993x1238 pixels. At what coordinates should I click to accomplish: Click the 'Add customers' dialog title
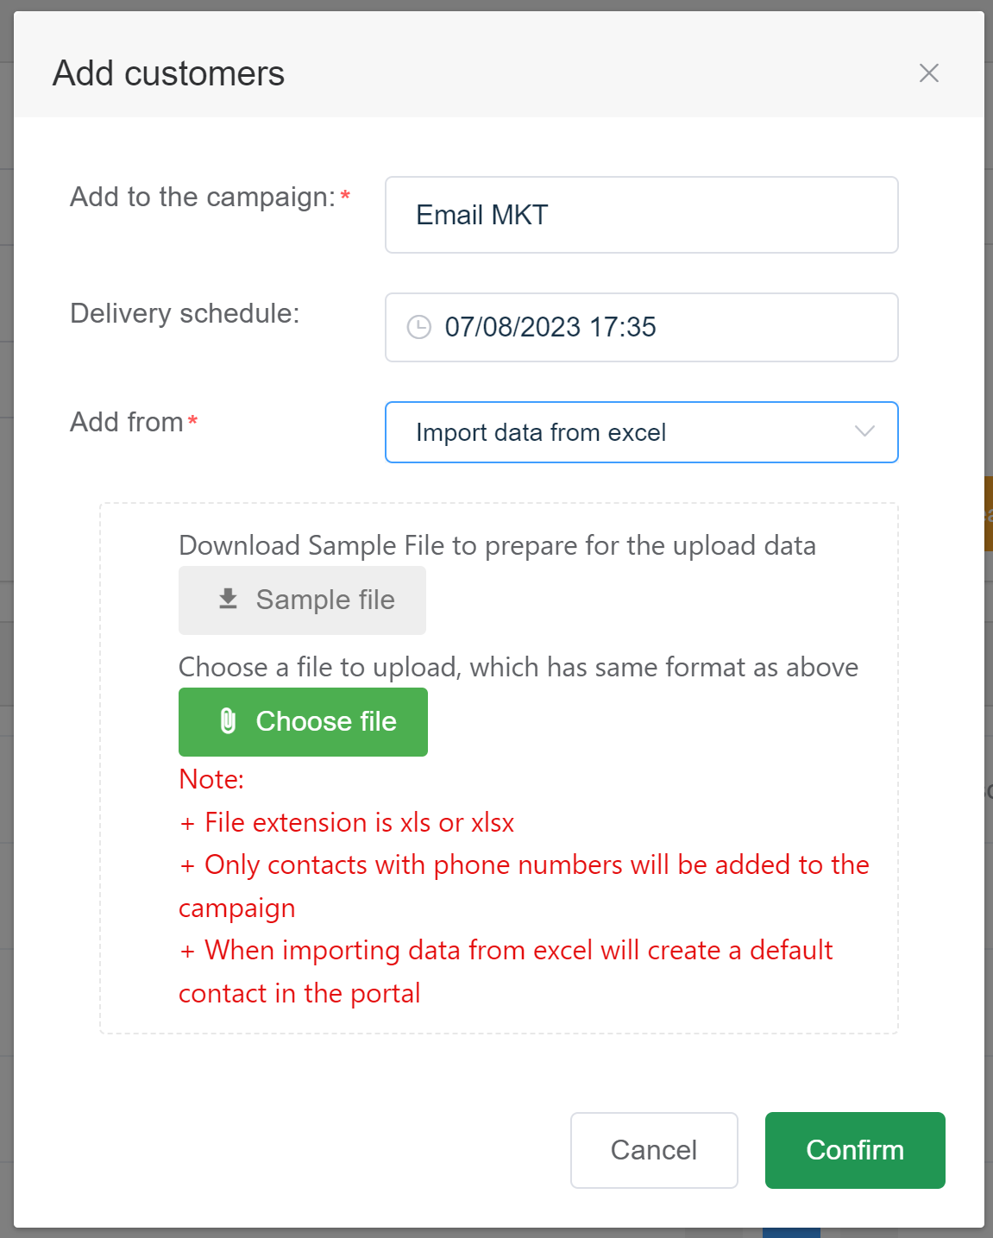(x=169, y=73)
